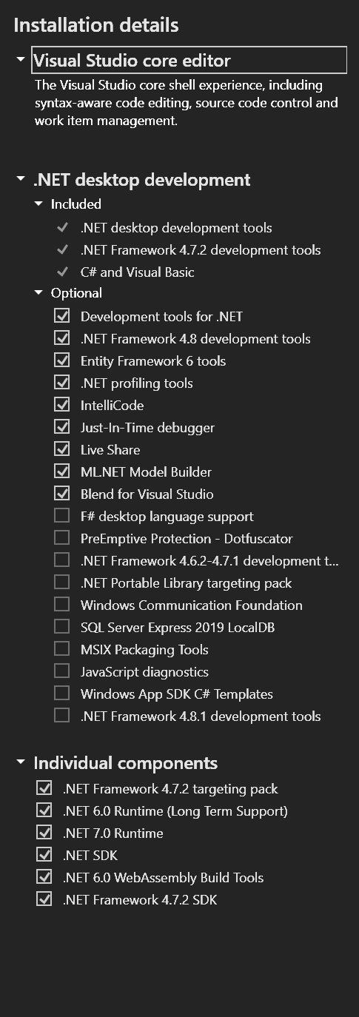Collapse the Included components list
The image size is (359, 1017).
[39, 204]
